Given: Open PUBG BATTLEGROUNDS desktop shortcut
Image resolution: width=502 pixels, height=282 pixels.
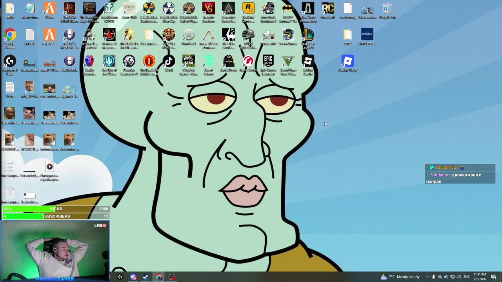Looking at the screenshot, I should (248, 39).
